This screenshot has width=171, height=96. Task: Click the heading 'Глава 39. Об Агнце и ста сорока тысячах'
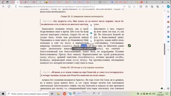[82, 67]
